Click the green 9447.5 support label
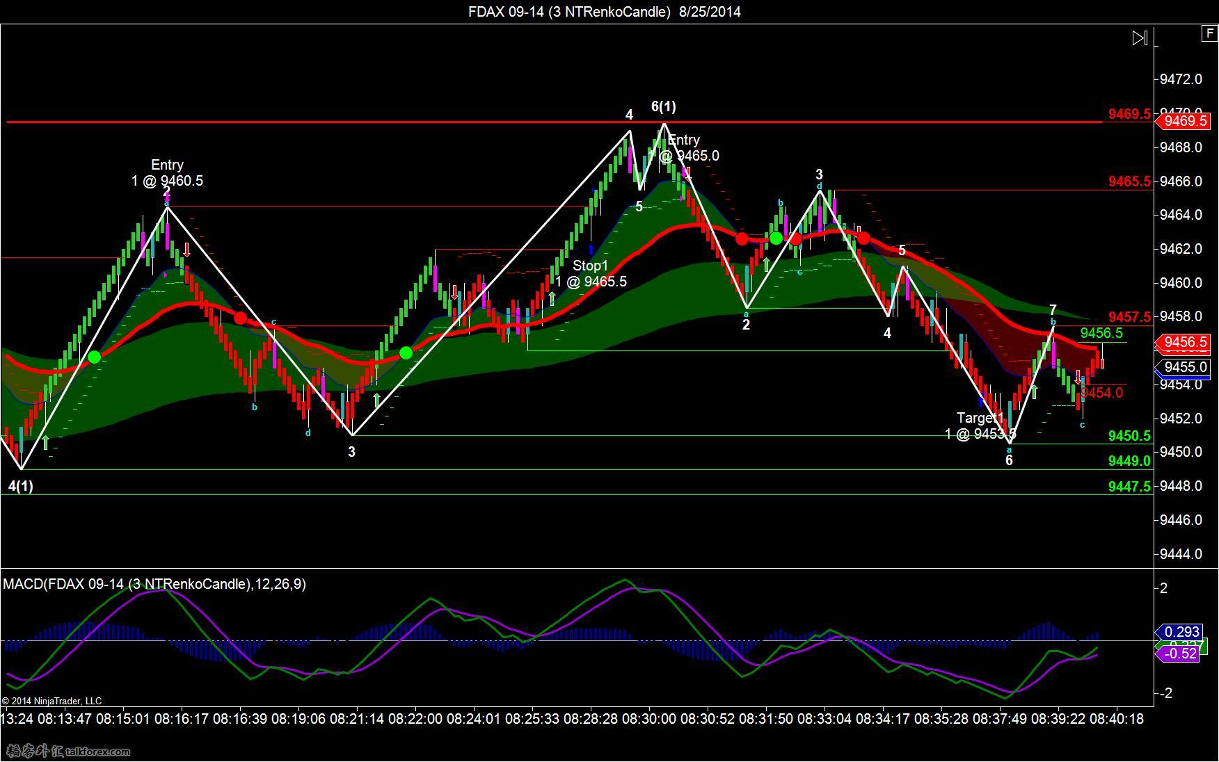The width and height of the screenshot is (1219, 762). coord(1129,487)
